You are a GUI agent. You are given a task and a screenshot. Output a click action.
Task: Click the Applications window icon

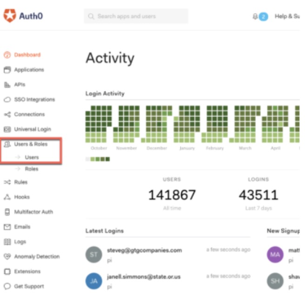pyautogui.click(x=7, y=70)
